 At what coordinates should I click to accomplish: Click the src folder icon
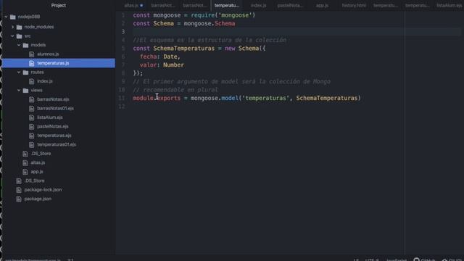20,36
